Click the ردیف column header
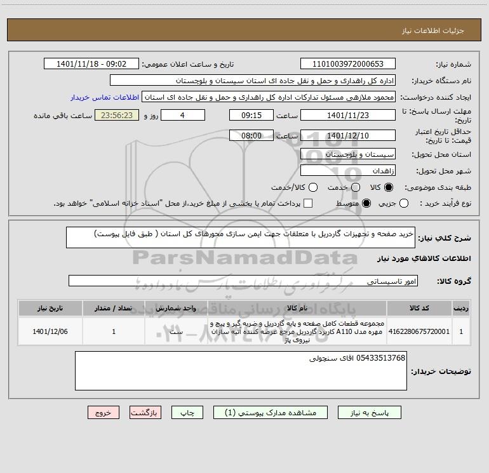Image resolution: width=489 pixels, height=473 pixels. (x=461, y=308)
